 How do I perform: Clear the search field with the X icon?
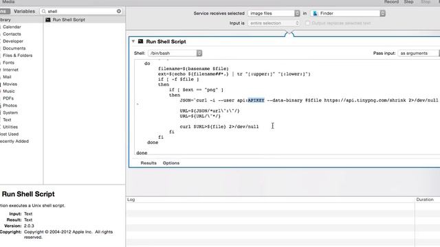(x=119, y=11)
